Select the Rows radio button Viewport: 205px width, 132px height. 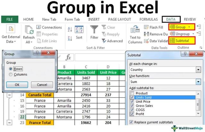pos(11,69)
